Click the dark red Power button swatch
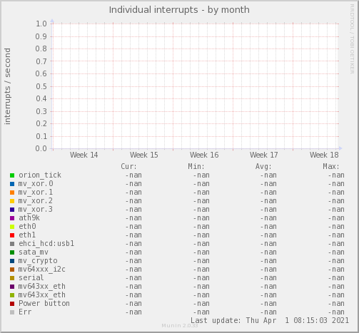This screenshot has height=333, width=359. coord(12,304)
